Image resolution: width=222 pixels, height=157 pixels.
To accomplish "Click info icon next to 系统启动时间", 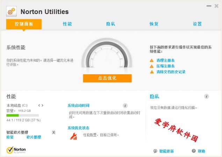I will click(125, 105).
